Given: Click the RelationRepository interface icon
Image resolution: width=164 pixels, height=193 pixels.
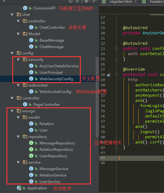Looking at the screenshot, I should [x=31, y=149].
